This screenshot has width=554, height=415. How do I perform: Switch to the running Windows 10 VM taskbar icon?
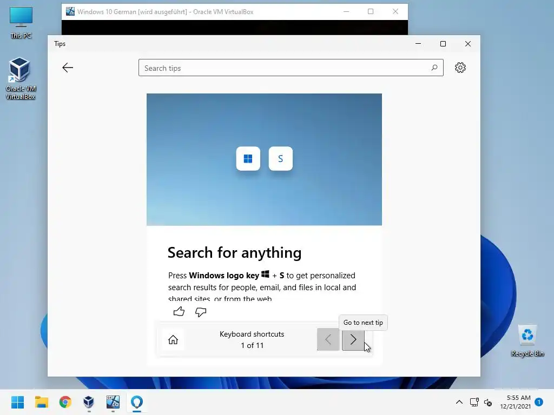point(113,402)
